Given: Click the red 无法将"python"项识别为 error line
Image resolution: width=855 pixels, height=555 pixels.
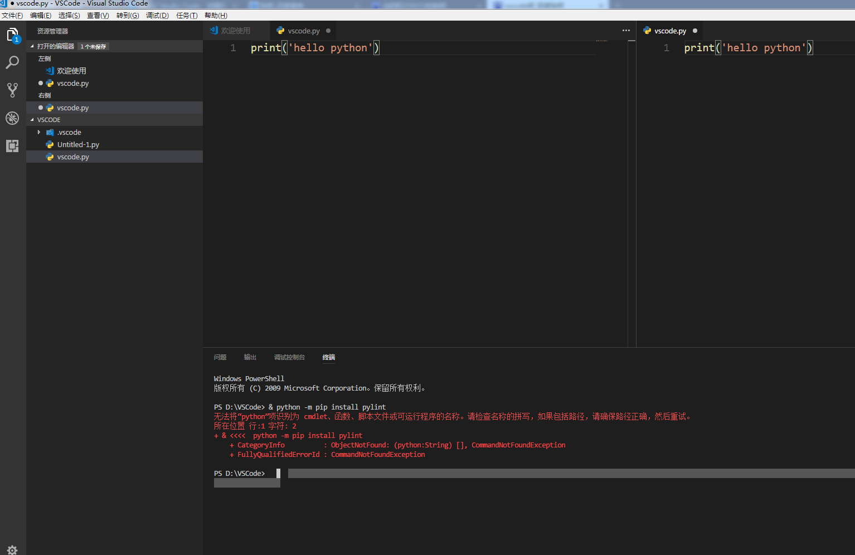Looking at the screenshot, I should pyautogui.click(x=453, y=417).
